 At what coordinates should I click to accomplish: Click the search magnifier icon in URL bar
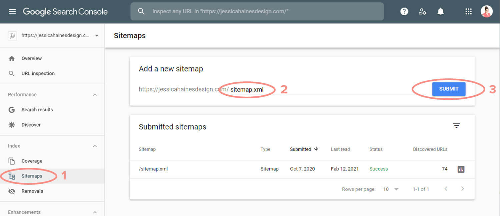point(141,12)
